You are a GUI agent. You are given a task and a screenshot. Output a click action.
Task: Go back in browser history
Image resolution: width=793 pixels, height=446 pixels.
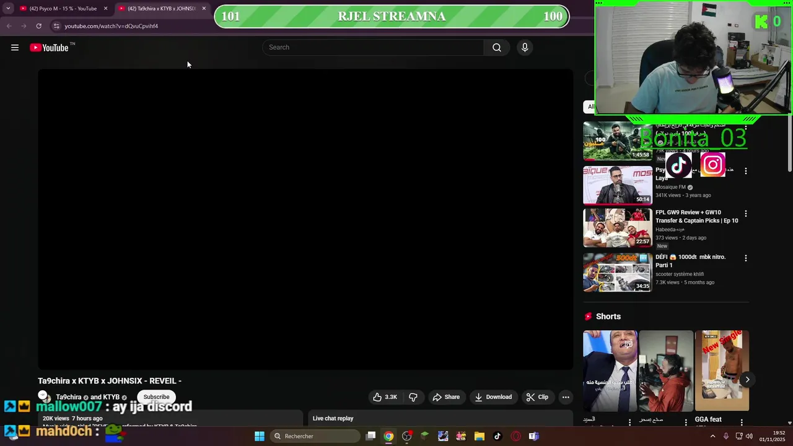(x=9, y=26)
